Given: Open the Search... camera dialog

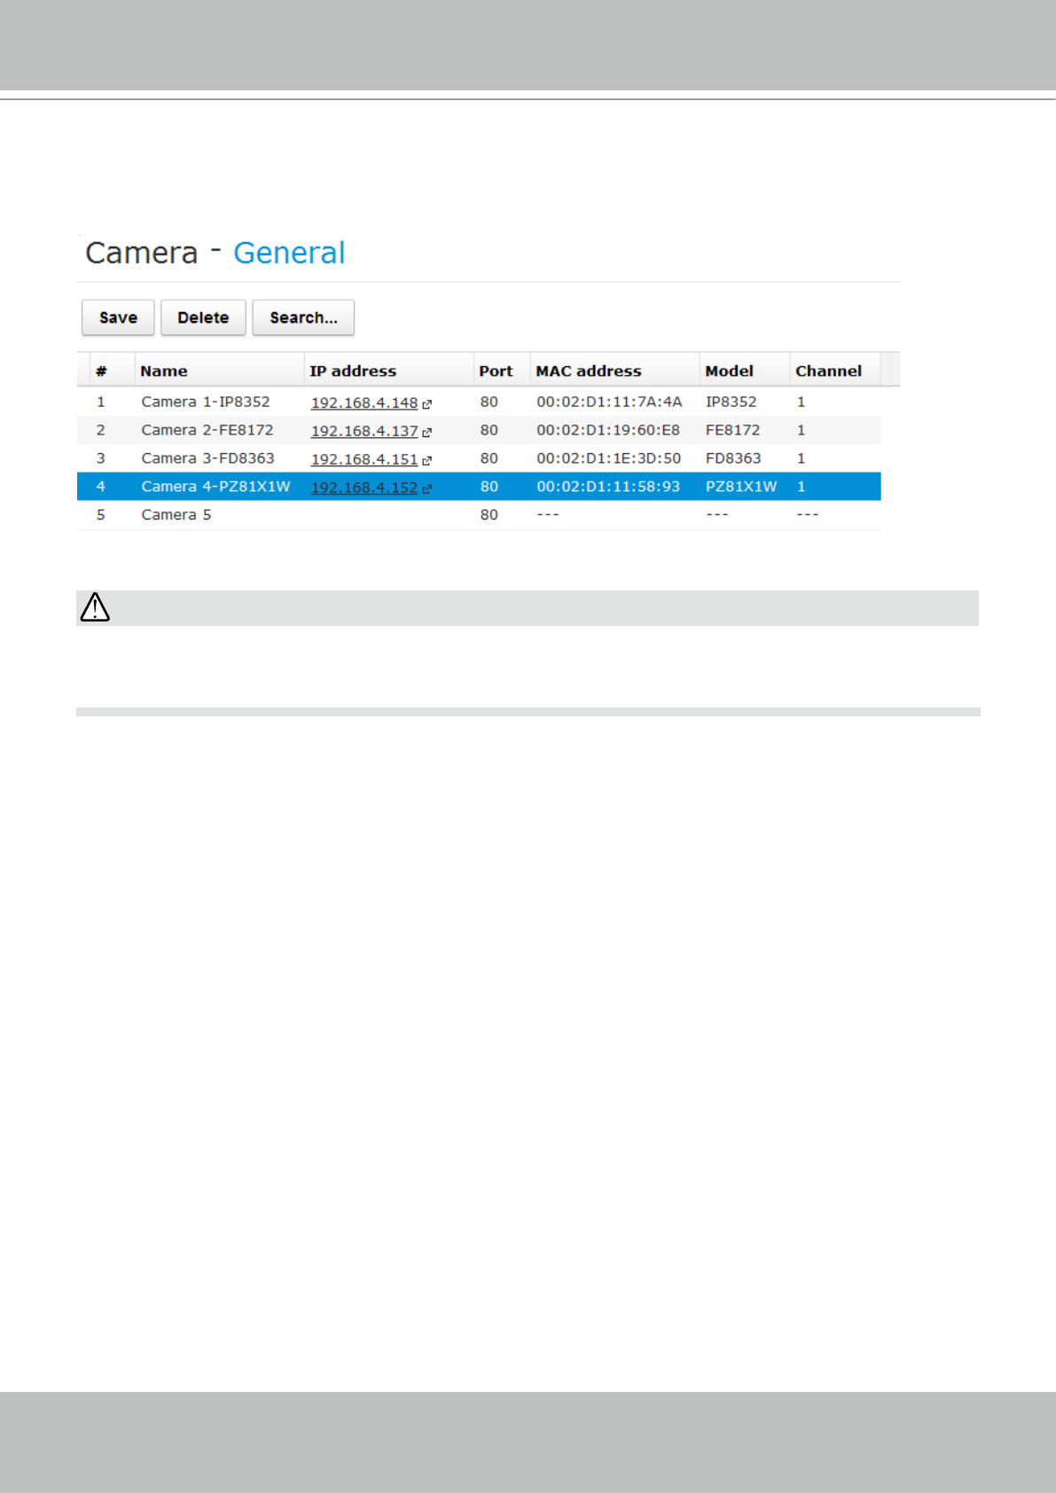Looking at the screenshot, I should pos(303,317).
